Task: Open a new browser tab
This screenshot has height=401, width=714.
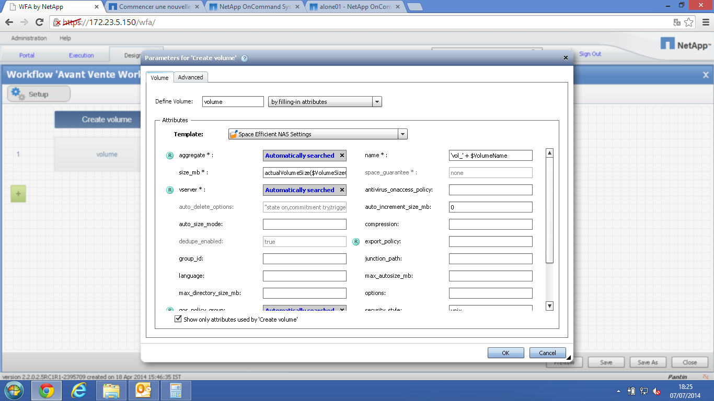Action: tap(414, 7)
